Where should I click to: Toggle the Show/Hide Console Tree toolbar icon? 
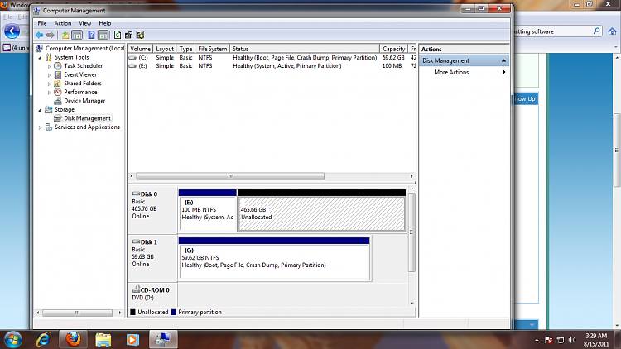pos(77,36)
